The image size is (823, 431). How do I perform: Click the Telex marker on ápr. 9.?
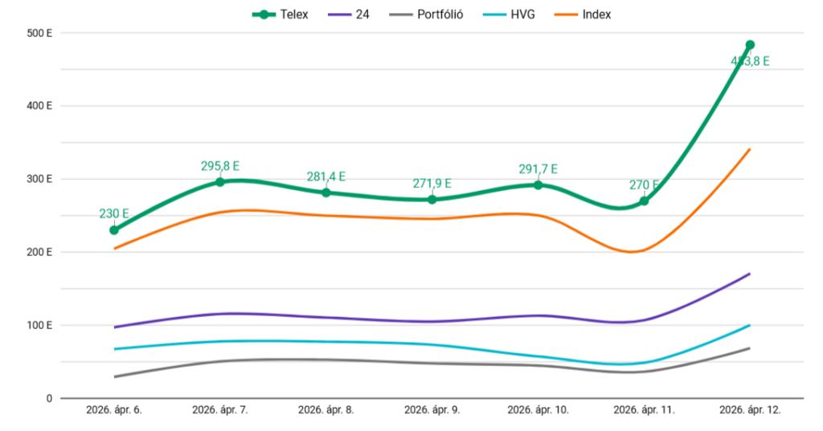tap(432, 199)
